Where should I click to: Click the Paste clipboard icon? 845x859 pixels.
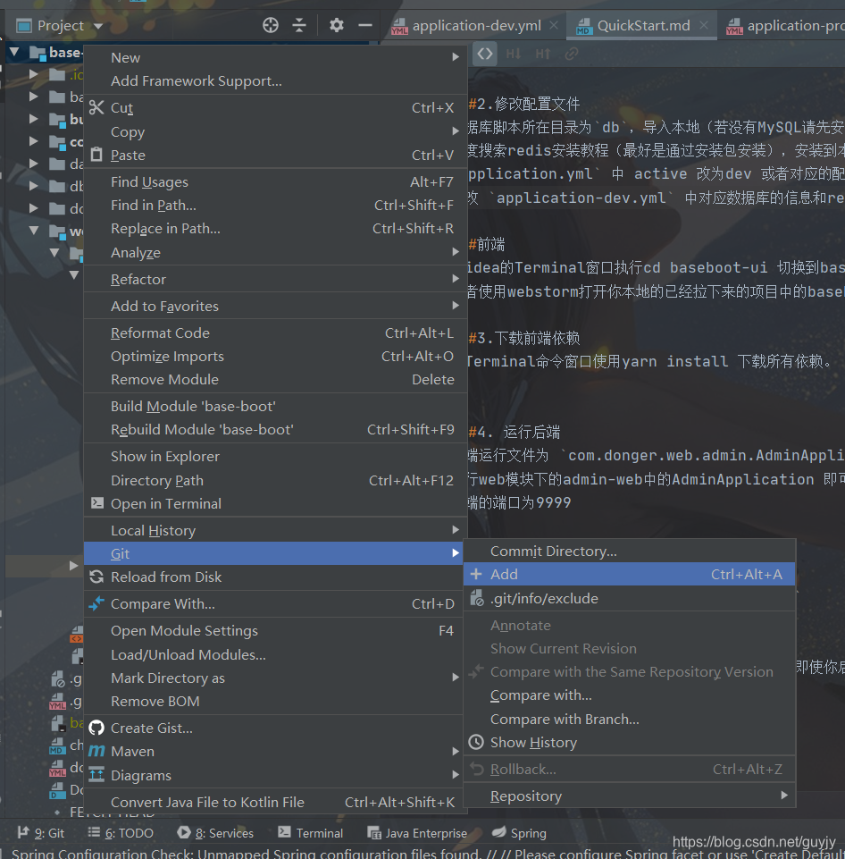[x=96, y=155]
